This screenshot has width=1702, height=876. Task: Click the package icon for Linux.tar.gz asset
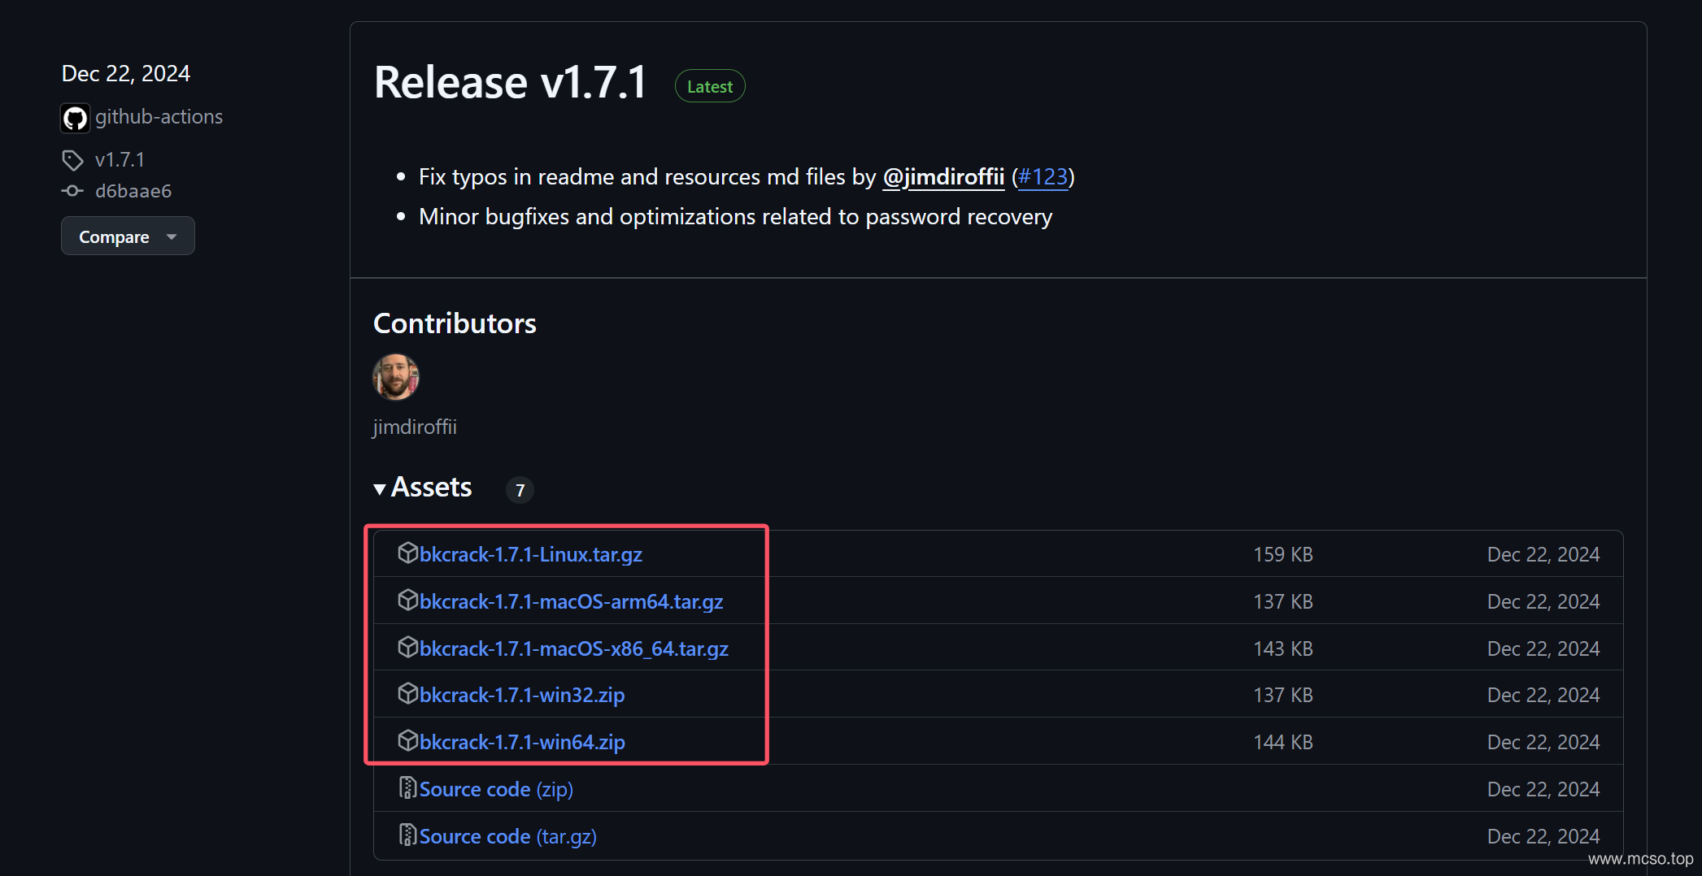[407, 553]
